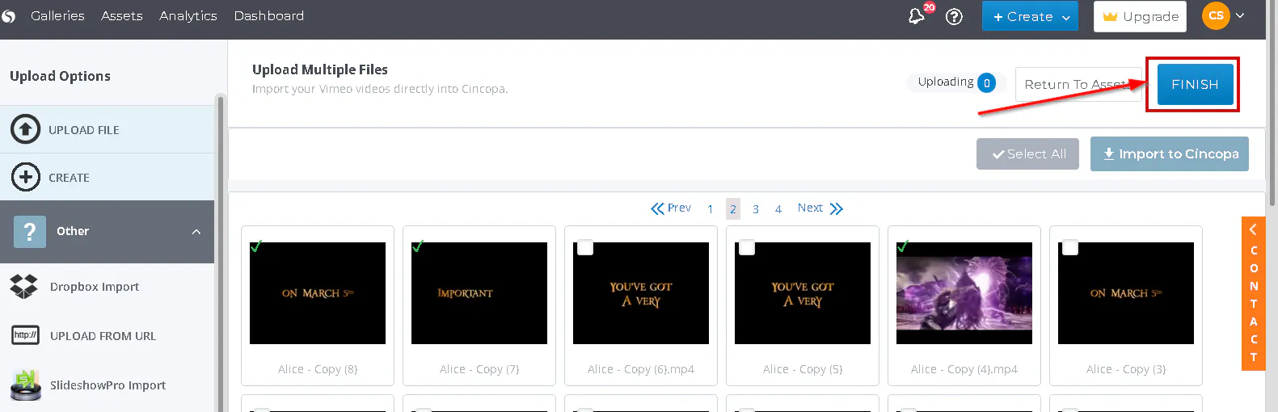The height and width of the screenshot is (412, 1278).
Task: Click the Upload Options heading
Action: tap(60, 76)
